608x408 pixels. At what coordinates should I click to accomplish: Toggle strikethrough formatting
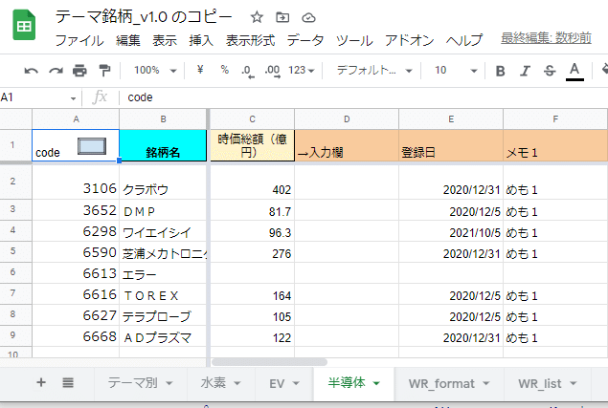point(550,71)
